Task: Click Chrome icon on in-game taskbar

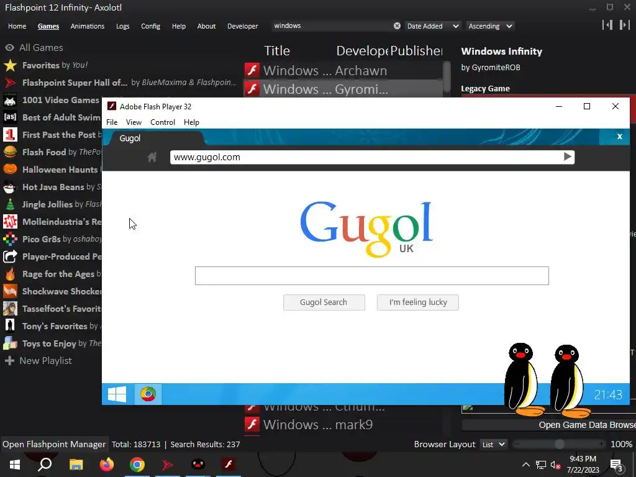Action: tap(148, 394)
